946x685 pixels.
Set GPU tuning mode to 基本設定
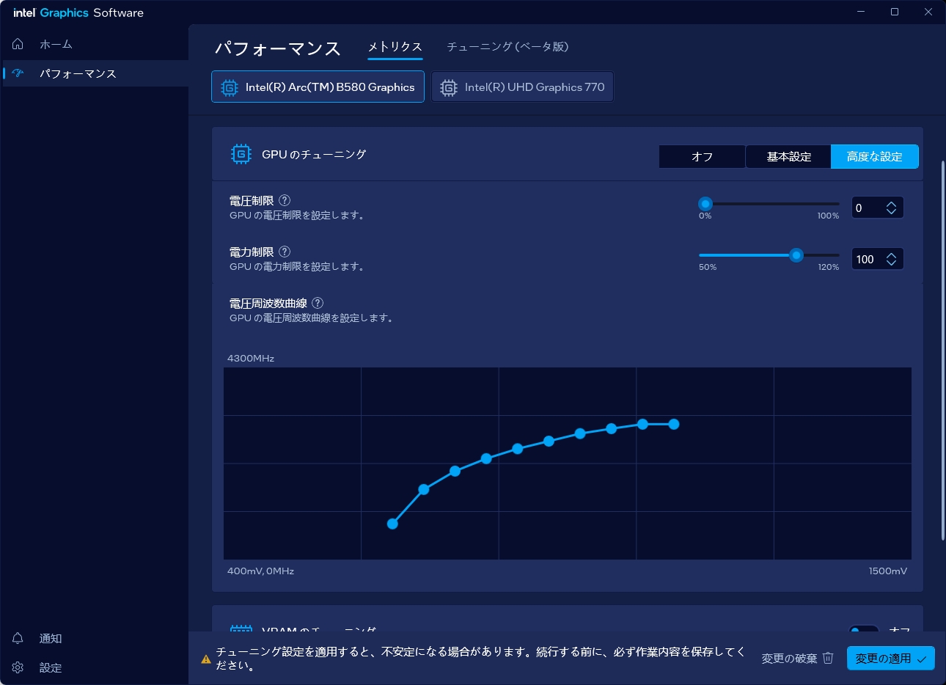click(788, 156)
